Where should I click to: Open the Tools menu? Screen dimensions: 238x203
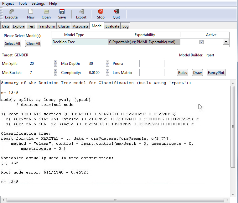[23, 3]
